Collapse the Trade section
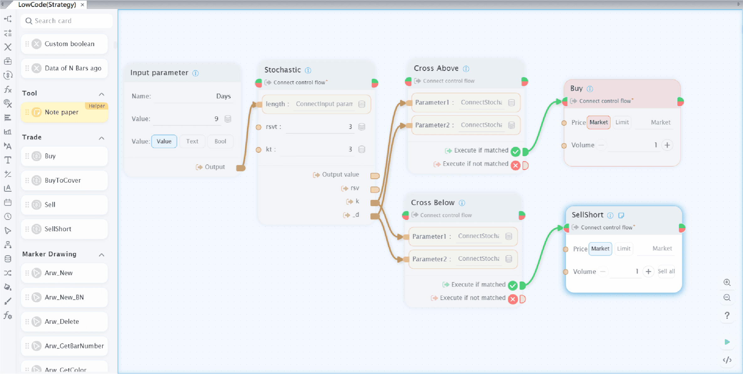 pos(102,138)
